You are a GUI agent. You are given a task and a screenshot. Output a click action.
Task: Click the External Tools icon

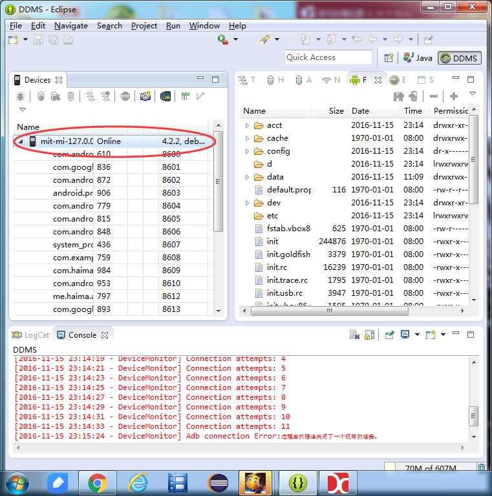click(x=264, y=39)
